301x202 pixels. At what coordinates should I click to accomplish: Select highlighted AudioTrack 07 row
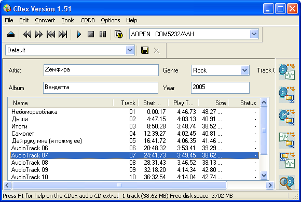(x=134, y=155)
